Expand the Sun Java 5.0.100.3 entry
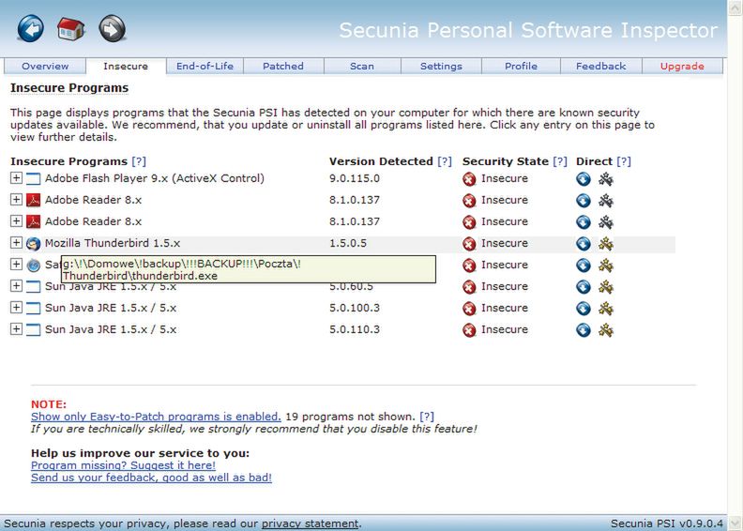 click(x=16, y=308)
